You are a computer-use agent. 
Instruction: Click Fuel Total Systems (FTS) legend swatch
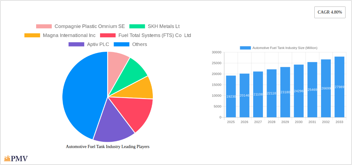click(x=108, y=35)
